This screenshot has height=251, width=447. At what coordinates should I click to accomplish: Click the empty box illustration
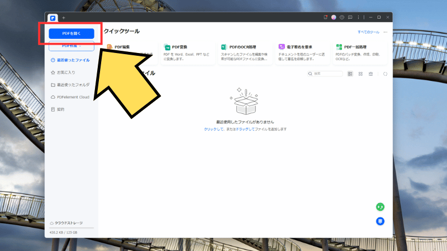[245, 101]
